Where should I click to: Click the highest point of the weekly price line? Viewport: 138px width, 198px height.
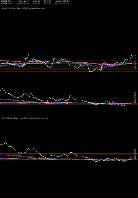click(x=2, y=88)
